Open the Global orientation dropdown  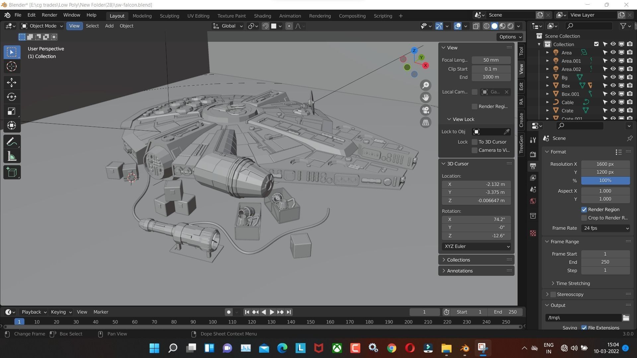pyautogui.click(x=228, y=26)
